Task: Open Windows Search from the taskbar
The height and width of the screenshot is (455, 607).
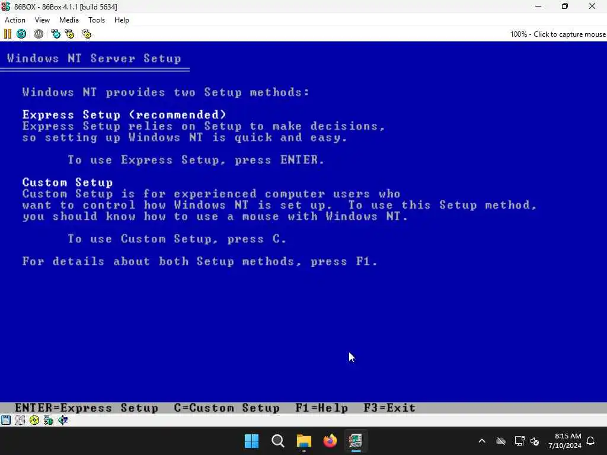Action: [x=277, y=441]
